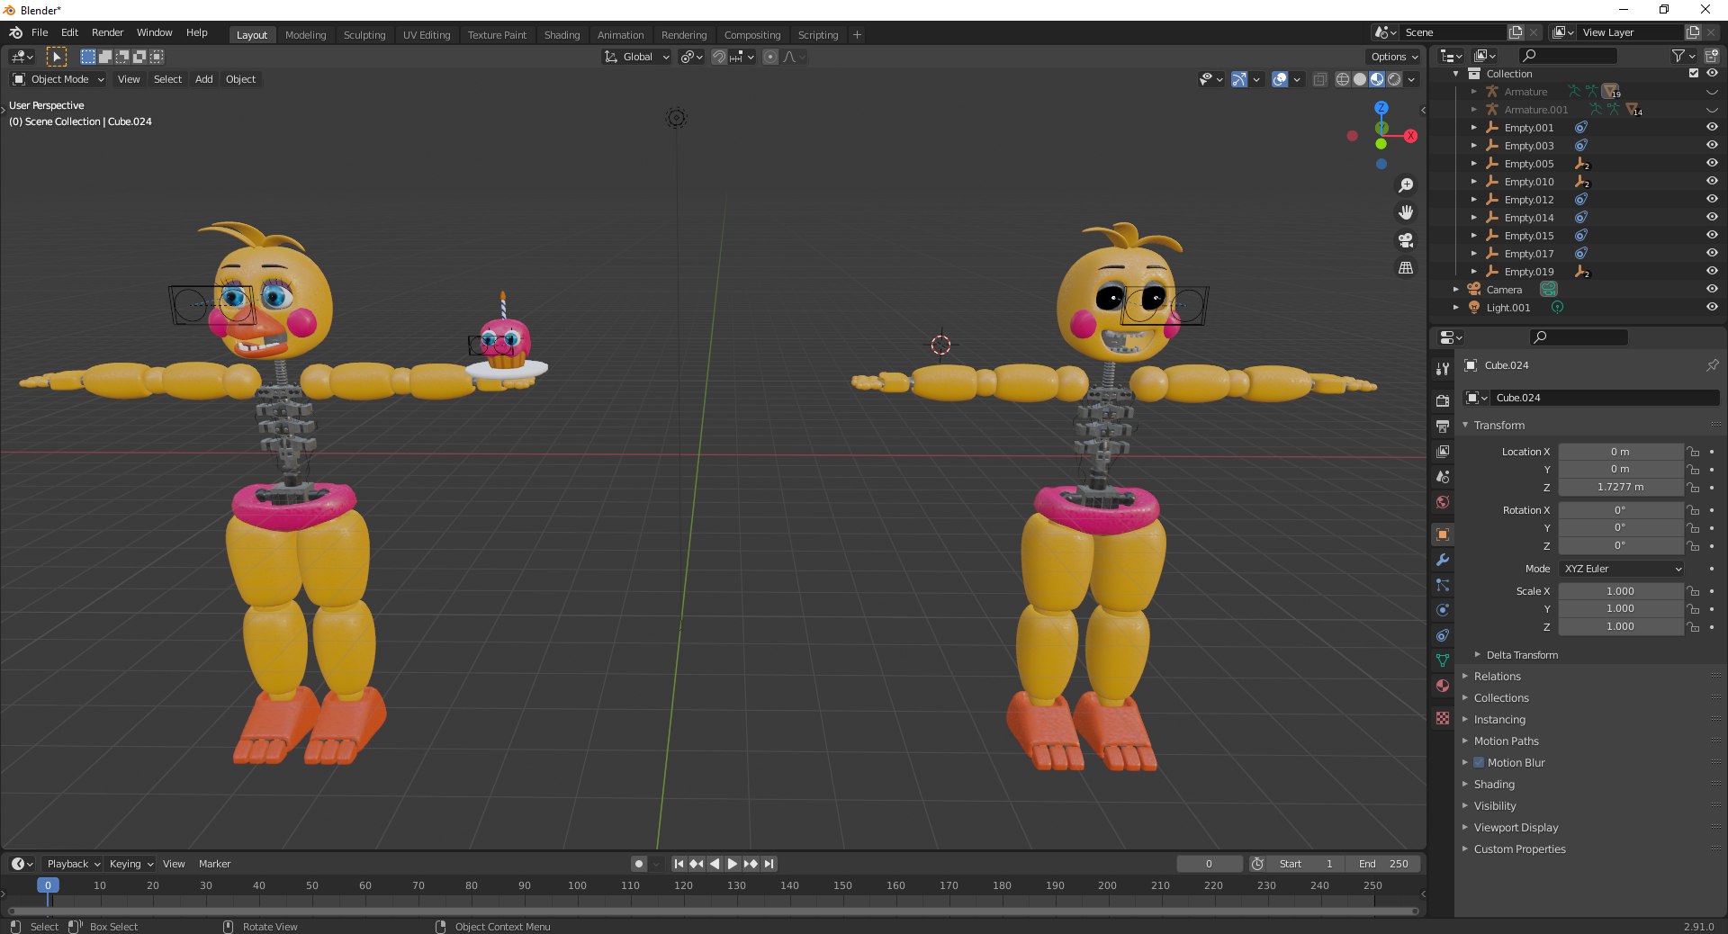
Task: Open the Object Data mesh tab
Action: click(1443, 660)
